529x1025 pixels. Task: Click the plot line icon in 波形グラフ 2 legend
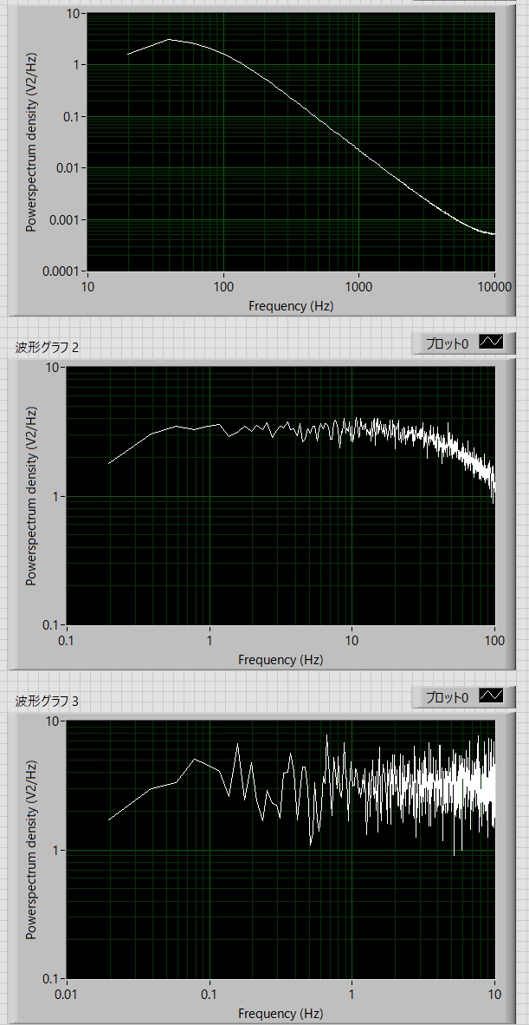(x=491, y=343)
